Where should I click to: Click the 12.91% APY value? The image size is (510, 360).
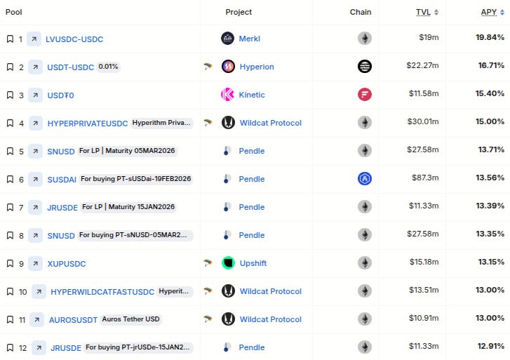tap(491, 346)
